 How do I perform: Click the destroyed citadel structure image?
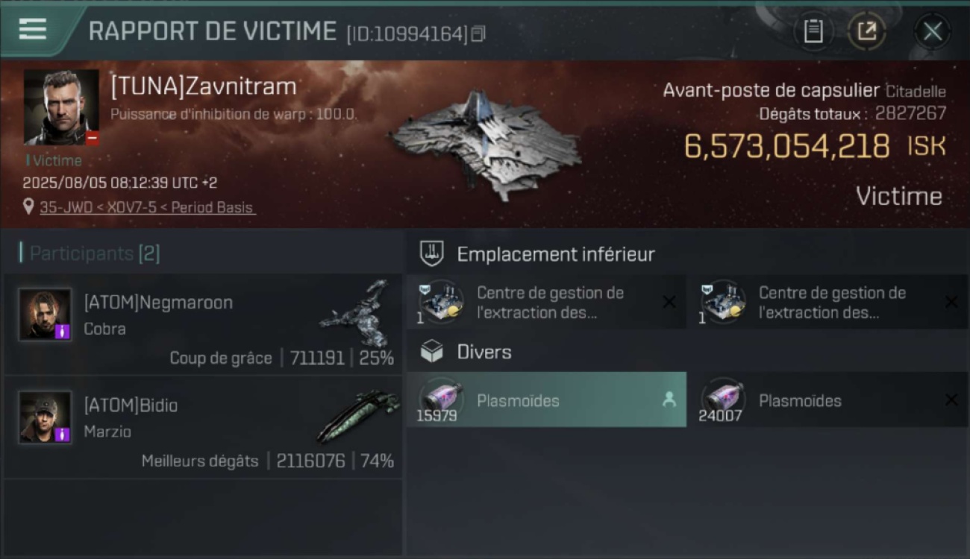(485, 143)
